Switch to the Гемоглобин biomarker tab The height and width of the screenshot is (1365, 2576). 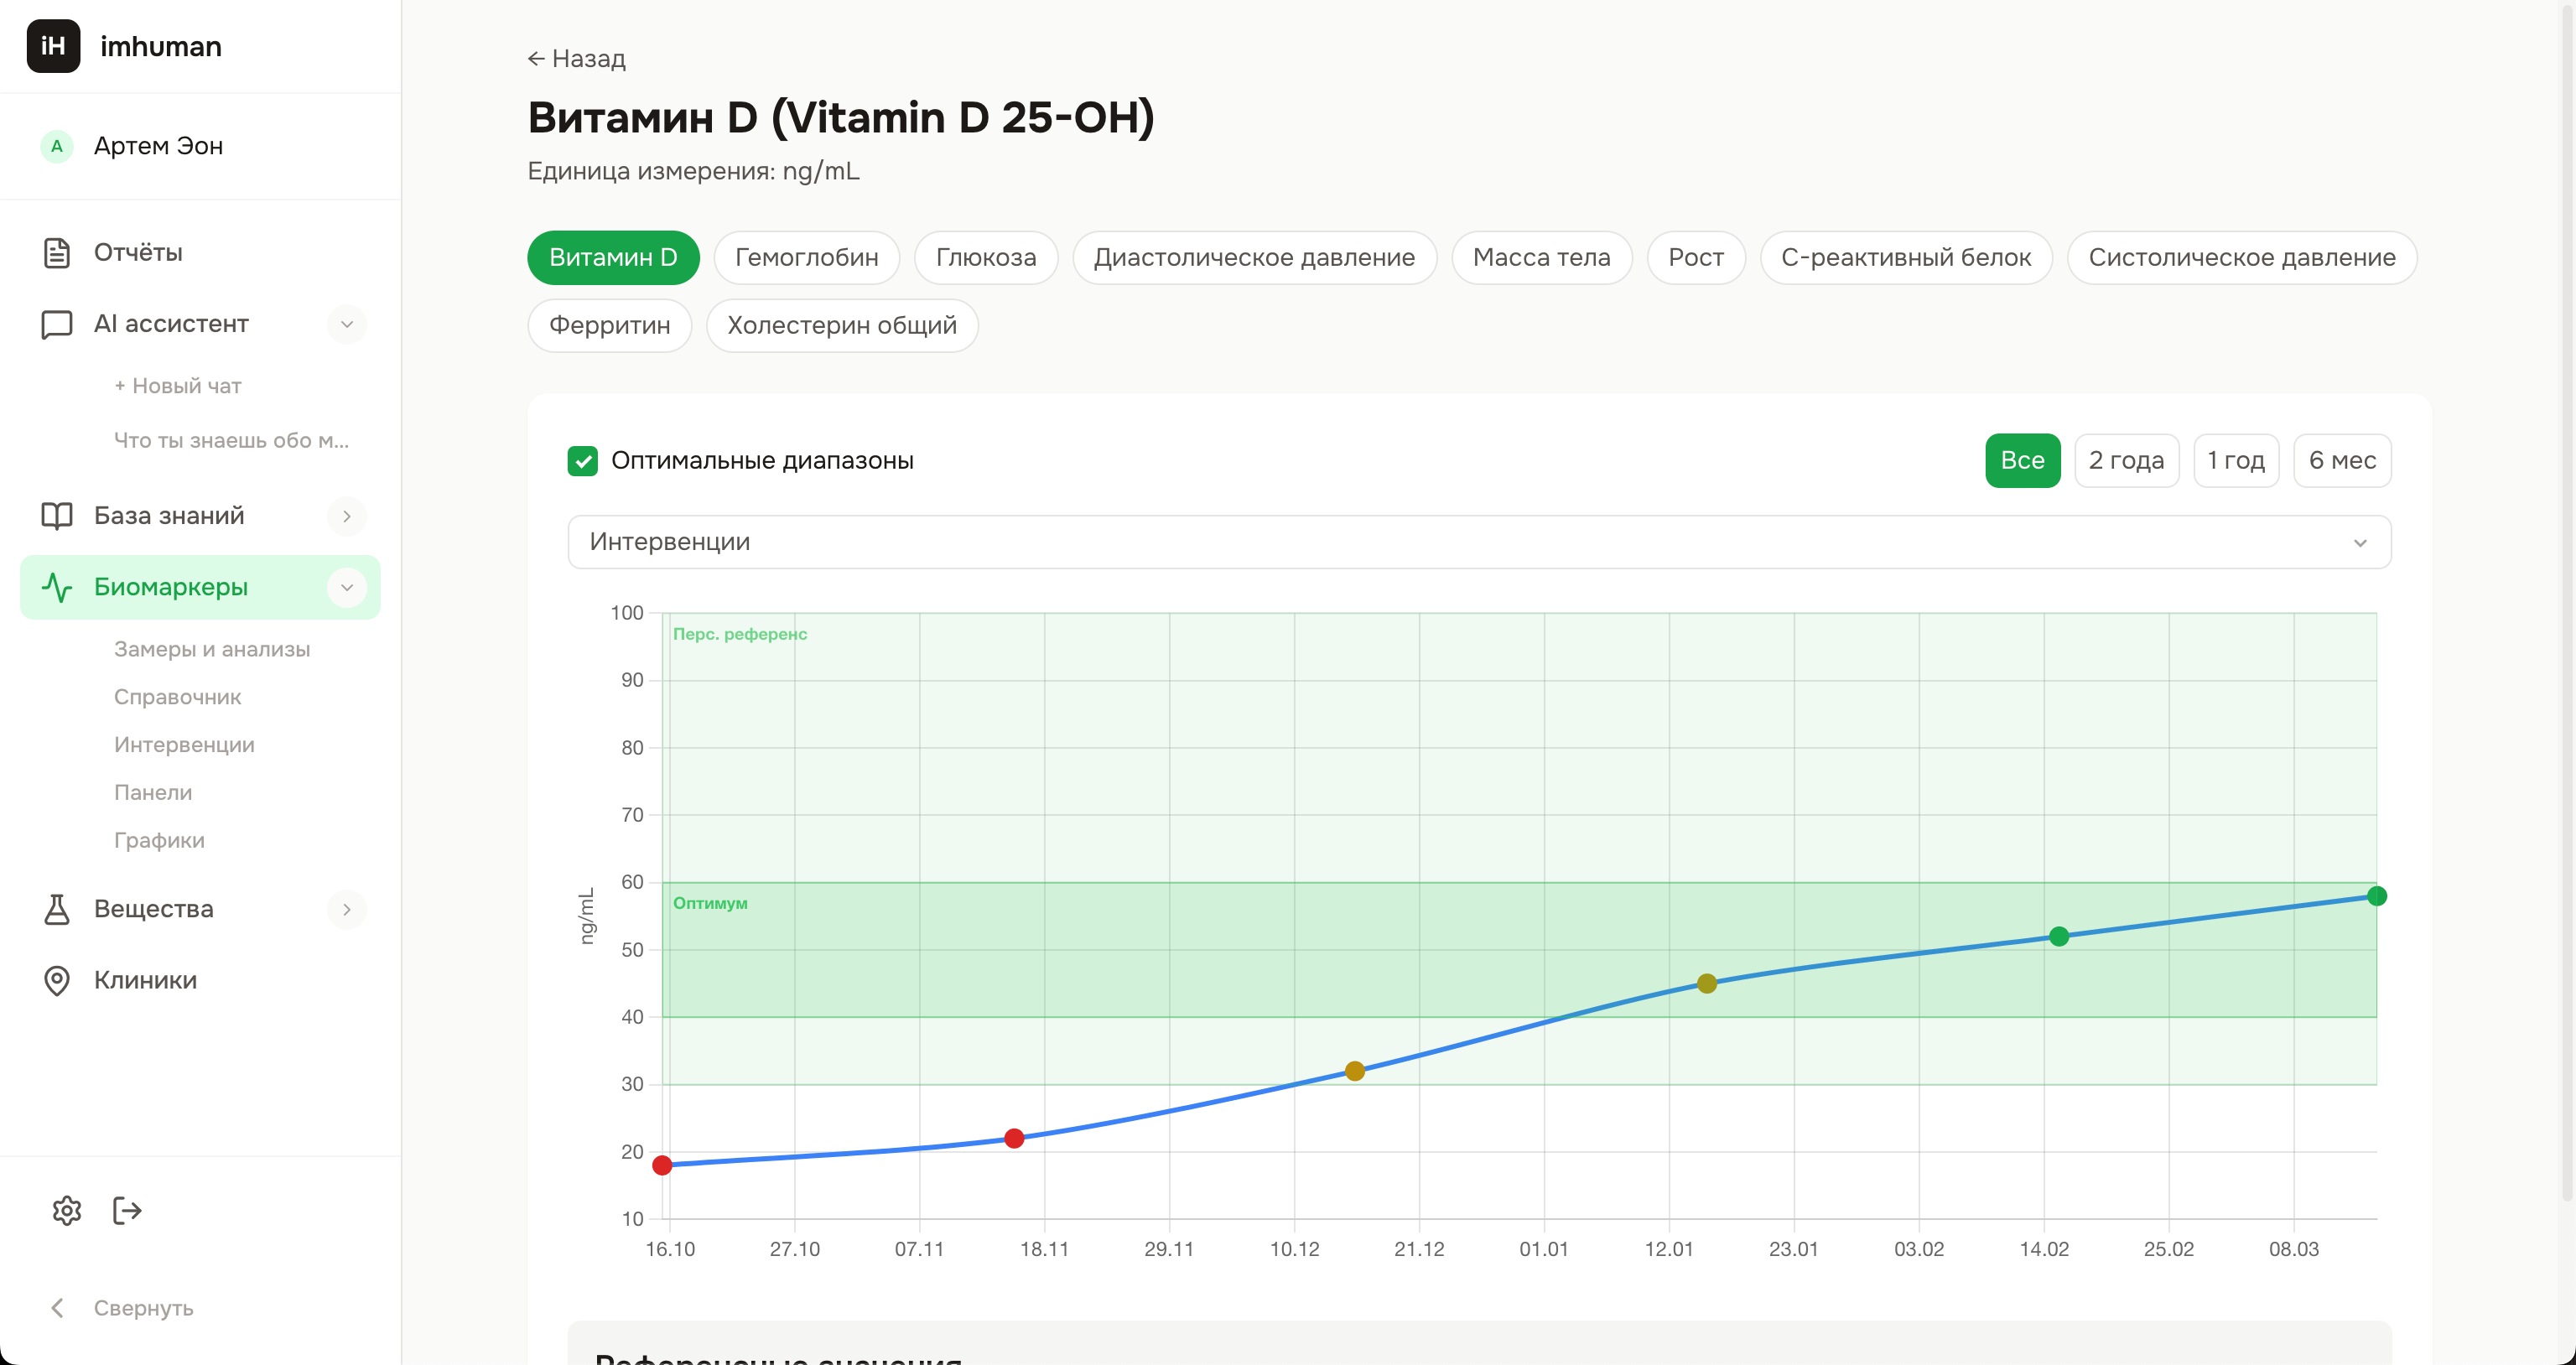click(x=806, y=257)
